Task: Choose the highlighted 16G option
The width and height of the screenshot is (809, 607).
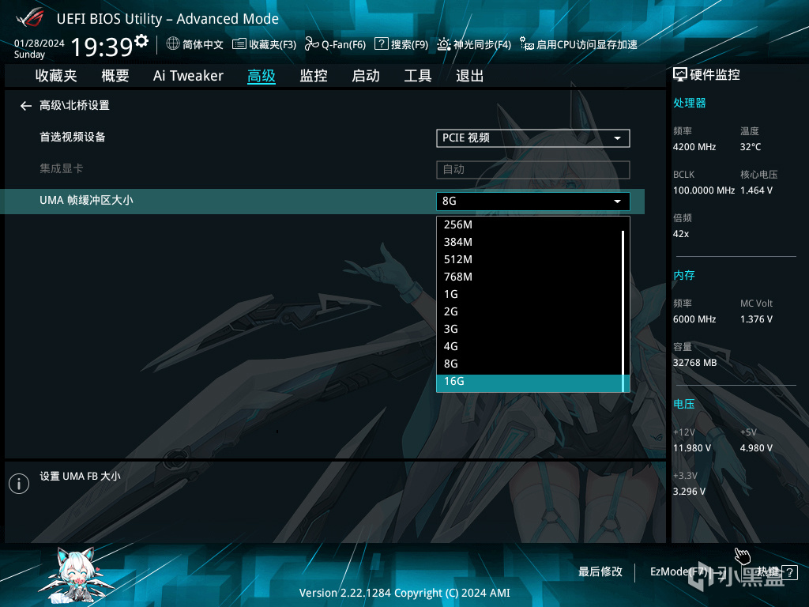Action: (x=529, y=383)
